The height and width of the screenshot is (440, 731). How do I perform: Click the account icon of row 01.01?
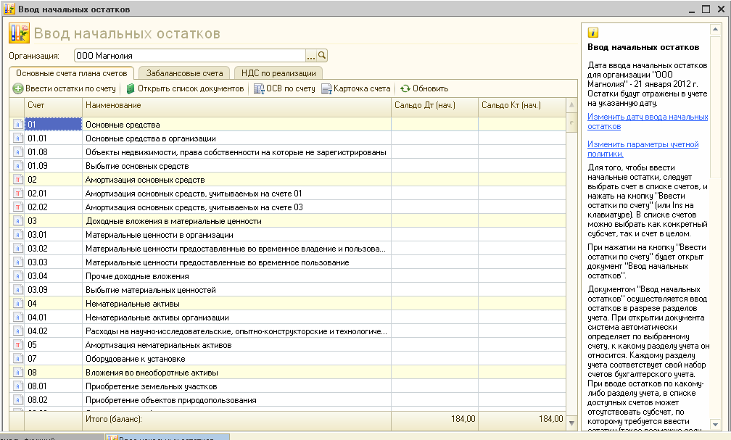[17, 138]
